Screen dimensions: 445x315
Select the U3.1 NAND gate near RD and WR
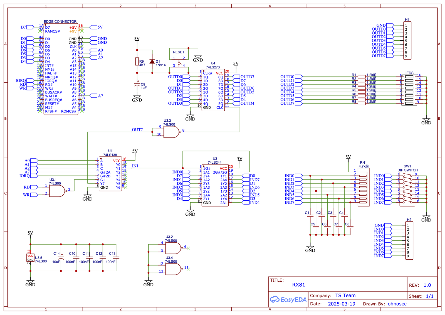coord(57,191)
